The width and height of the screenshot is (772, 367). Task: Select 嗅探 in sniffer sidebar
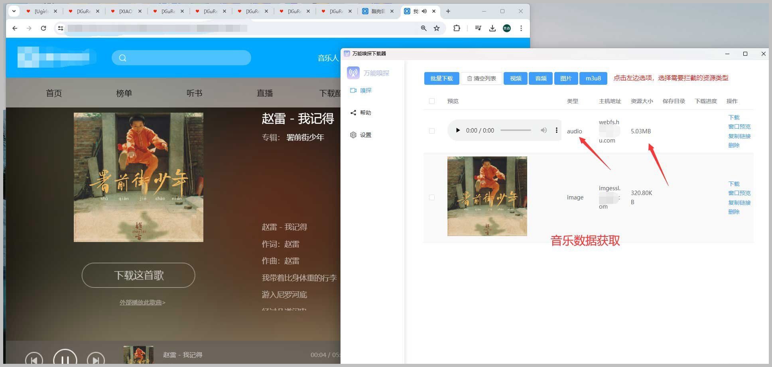pos(361,90)
